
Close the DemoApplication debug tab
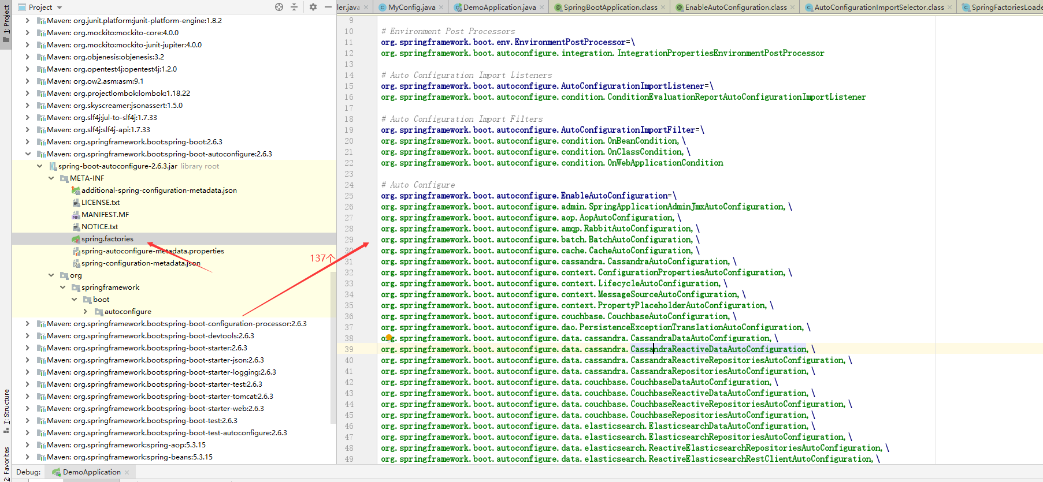(x=127, y=472)
